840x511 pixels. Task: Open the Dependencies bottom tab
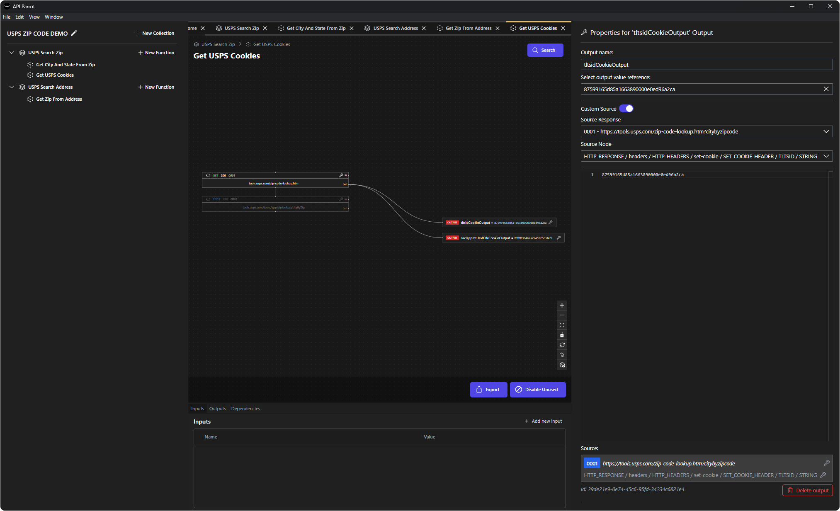click(245, 409)
